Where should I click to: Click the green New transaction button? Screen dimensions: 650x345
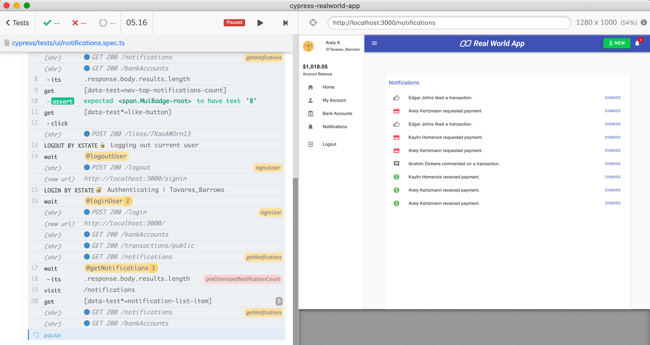point(617,43)
